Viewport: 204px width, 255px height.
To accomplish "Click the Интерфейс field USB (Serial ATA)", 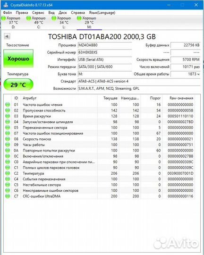I will click(x=105, y=59).
